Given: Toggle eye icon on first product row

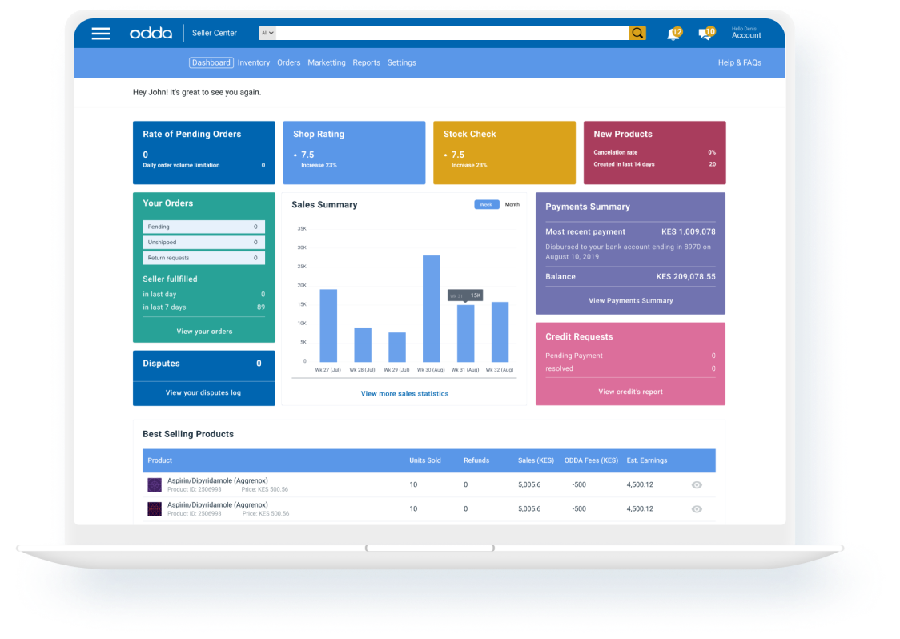Looking at the screenshot, I should 697,484.
